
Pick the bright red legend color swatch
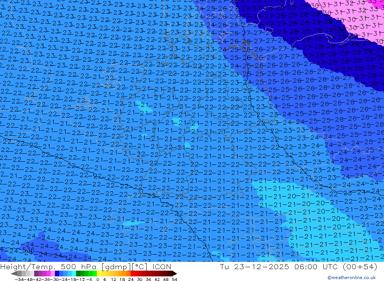132,274
